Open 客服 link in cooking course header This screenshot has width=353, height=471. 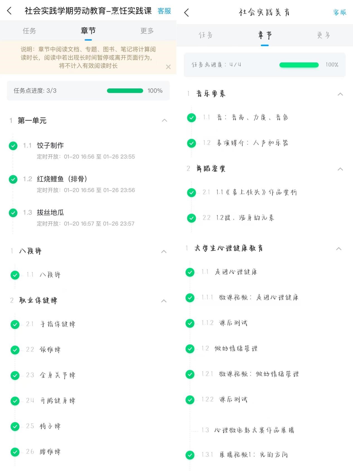[164, 11]
